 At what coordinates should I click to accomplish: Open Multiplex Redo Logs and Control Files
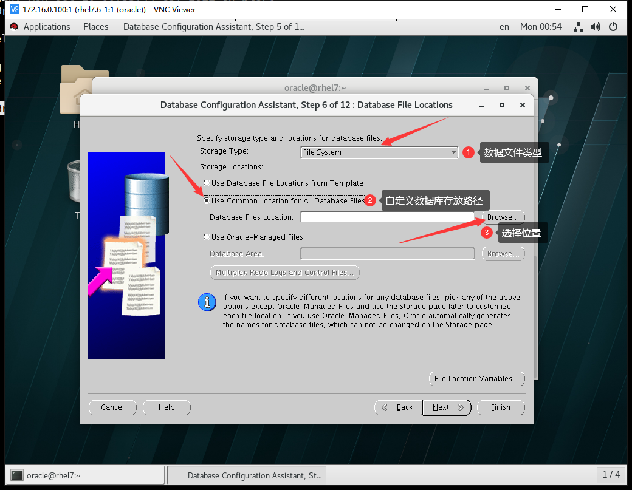(284, 273)
